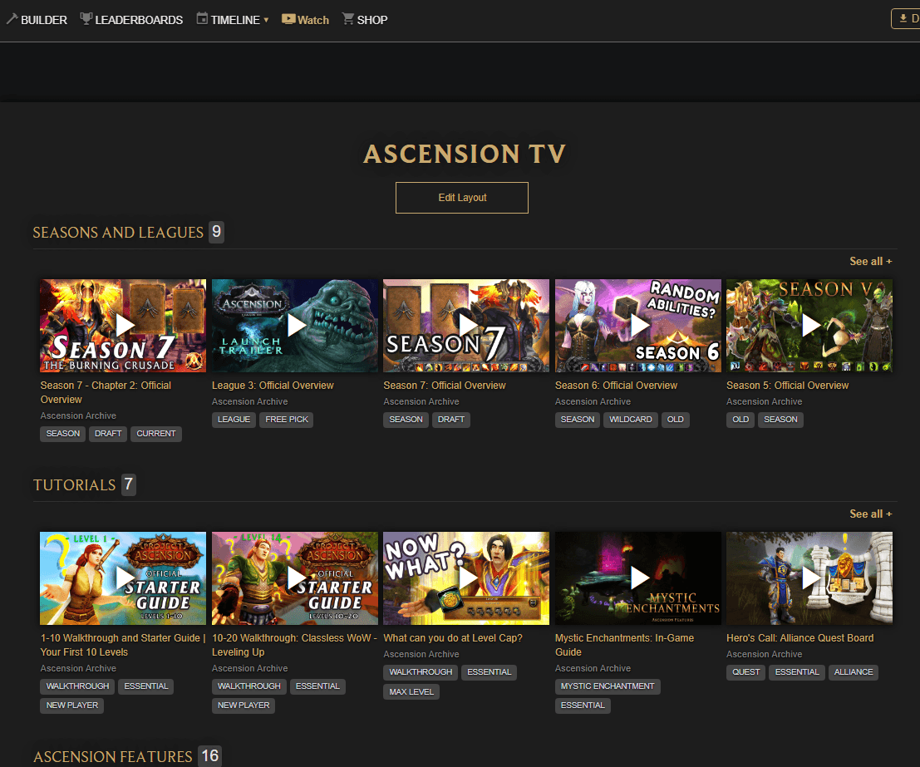Click the Edit Layout button

[x=462, y=198]
